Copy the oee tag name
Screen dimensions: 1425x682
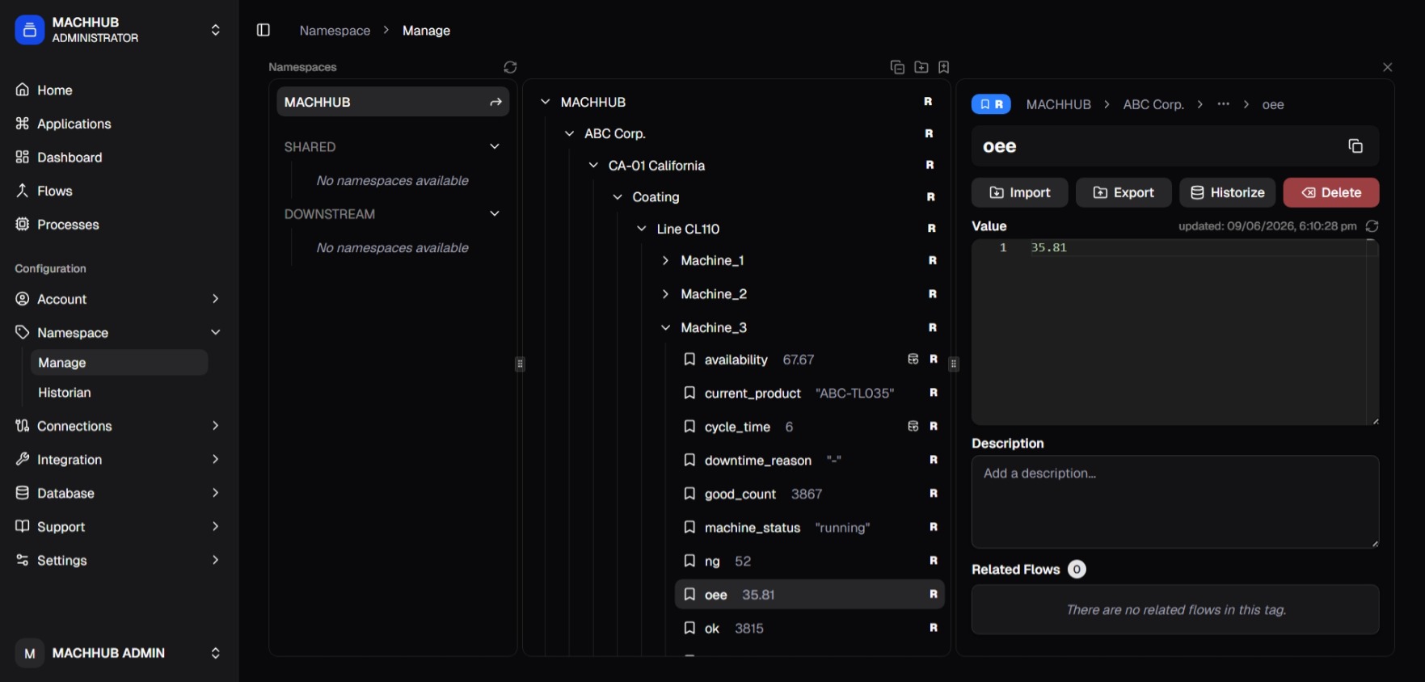pyautogui.click(x=1355, y=146)
